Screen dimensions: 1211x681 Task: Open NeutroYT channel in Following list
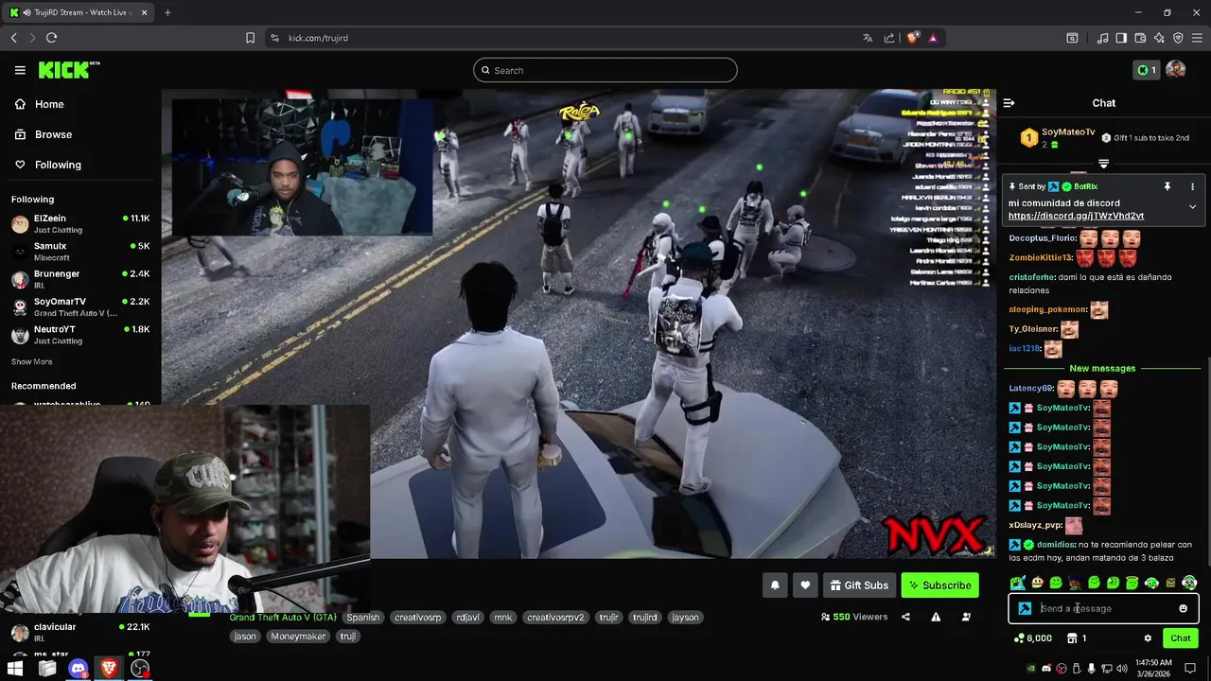pyautogui.click(x=80, y=335)
